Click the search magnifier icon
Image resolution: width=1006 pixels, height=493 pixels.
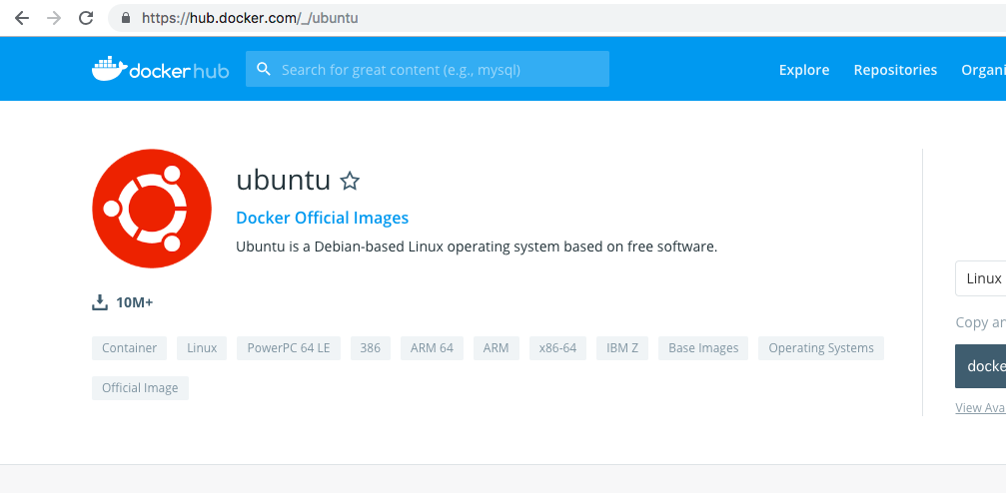coord(264,69)
